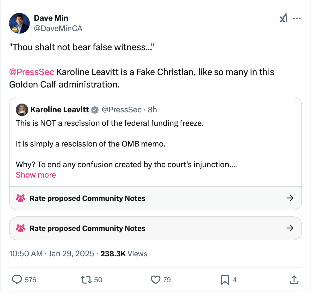Click the second Rate proposed Community Notes panel
This screenshot has height=292, width=311.
pyautogui.click(x=155, y=228)
